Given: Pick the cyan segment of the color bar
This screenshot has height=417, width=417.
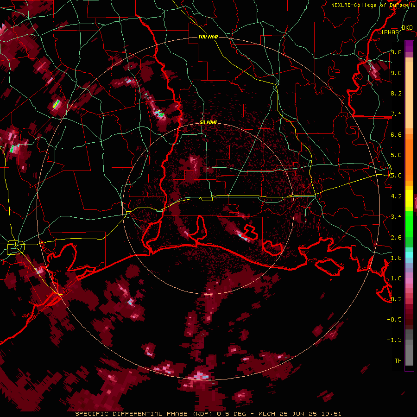Looking at the screenshot, I should [x=409, y=255].
